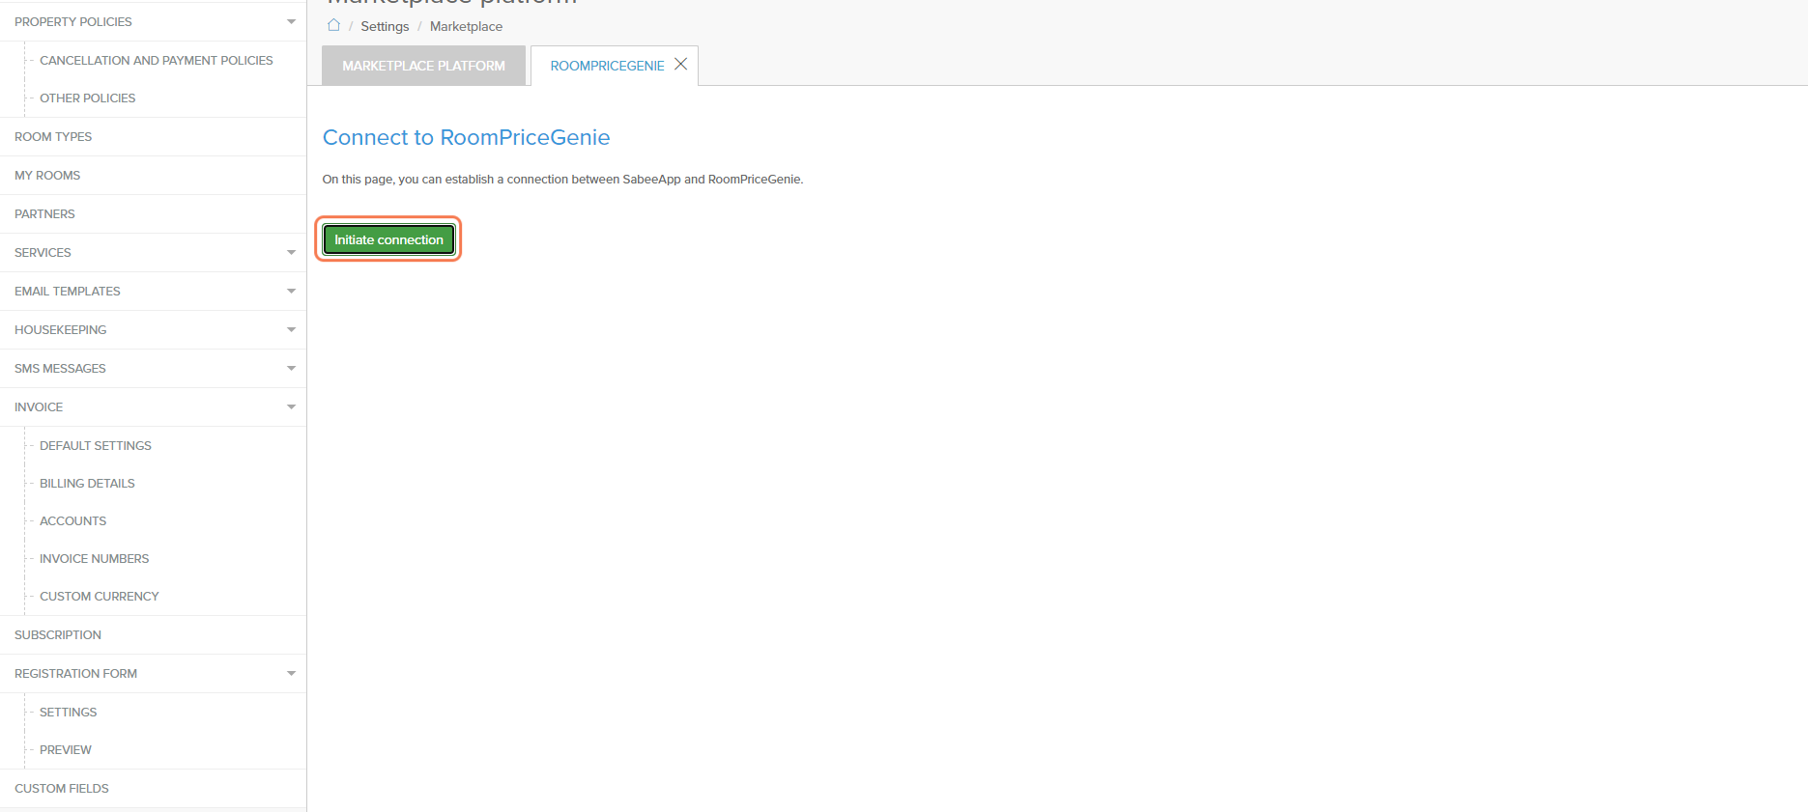
Task: Open Cancellation and Payment Policies
Action: (157, 60)
